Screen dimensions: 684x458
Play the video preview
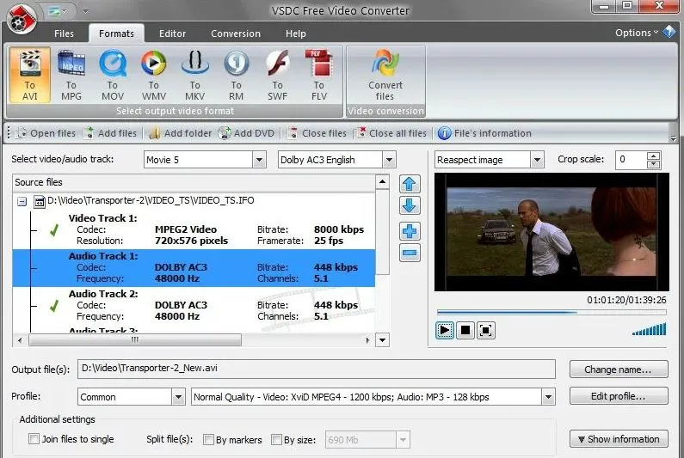point(445,330)
